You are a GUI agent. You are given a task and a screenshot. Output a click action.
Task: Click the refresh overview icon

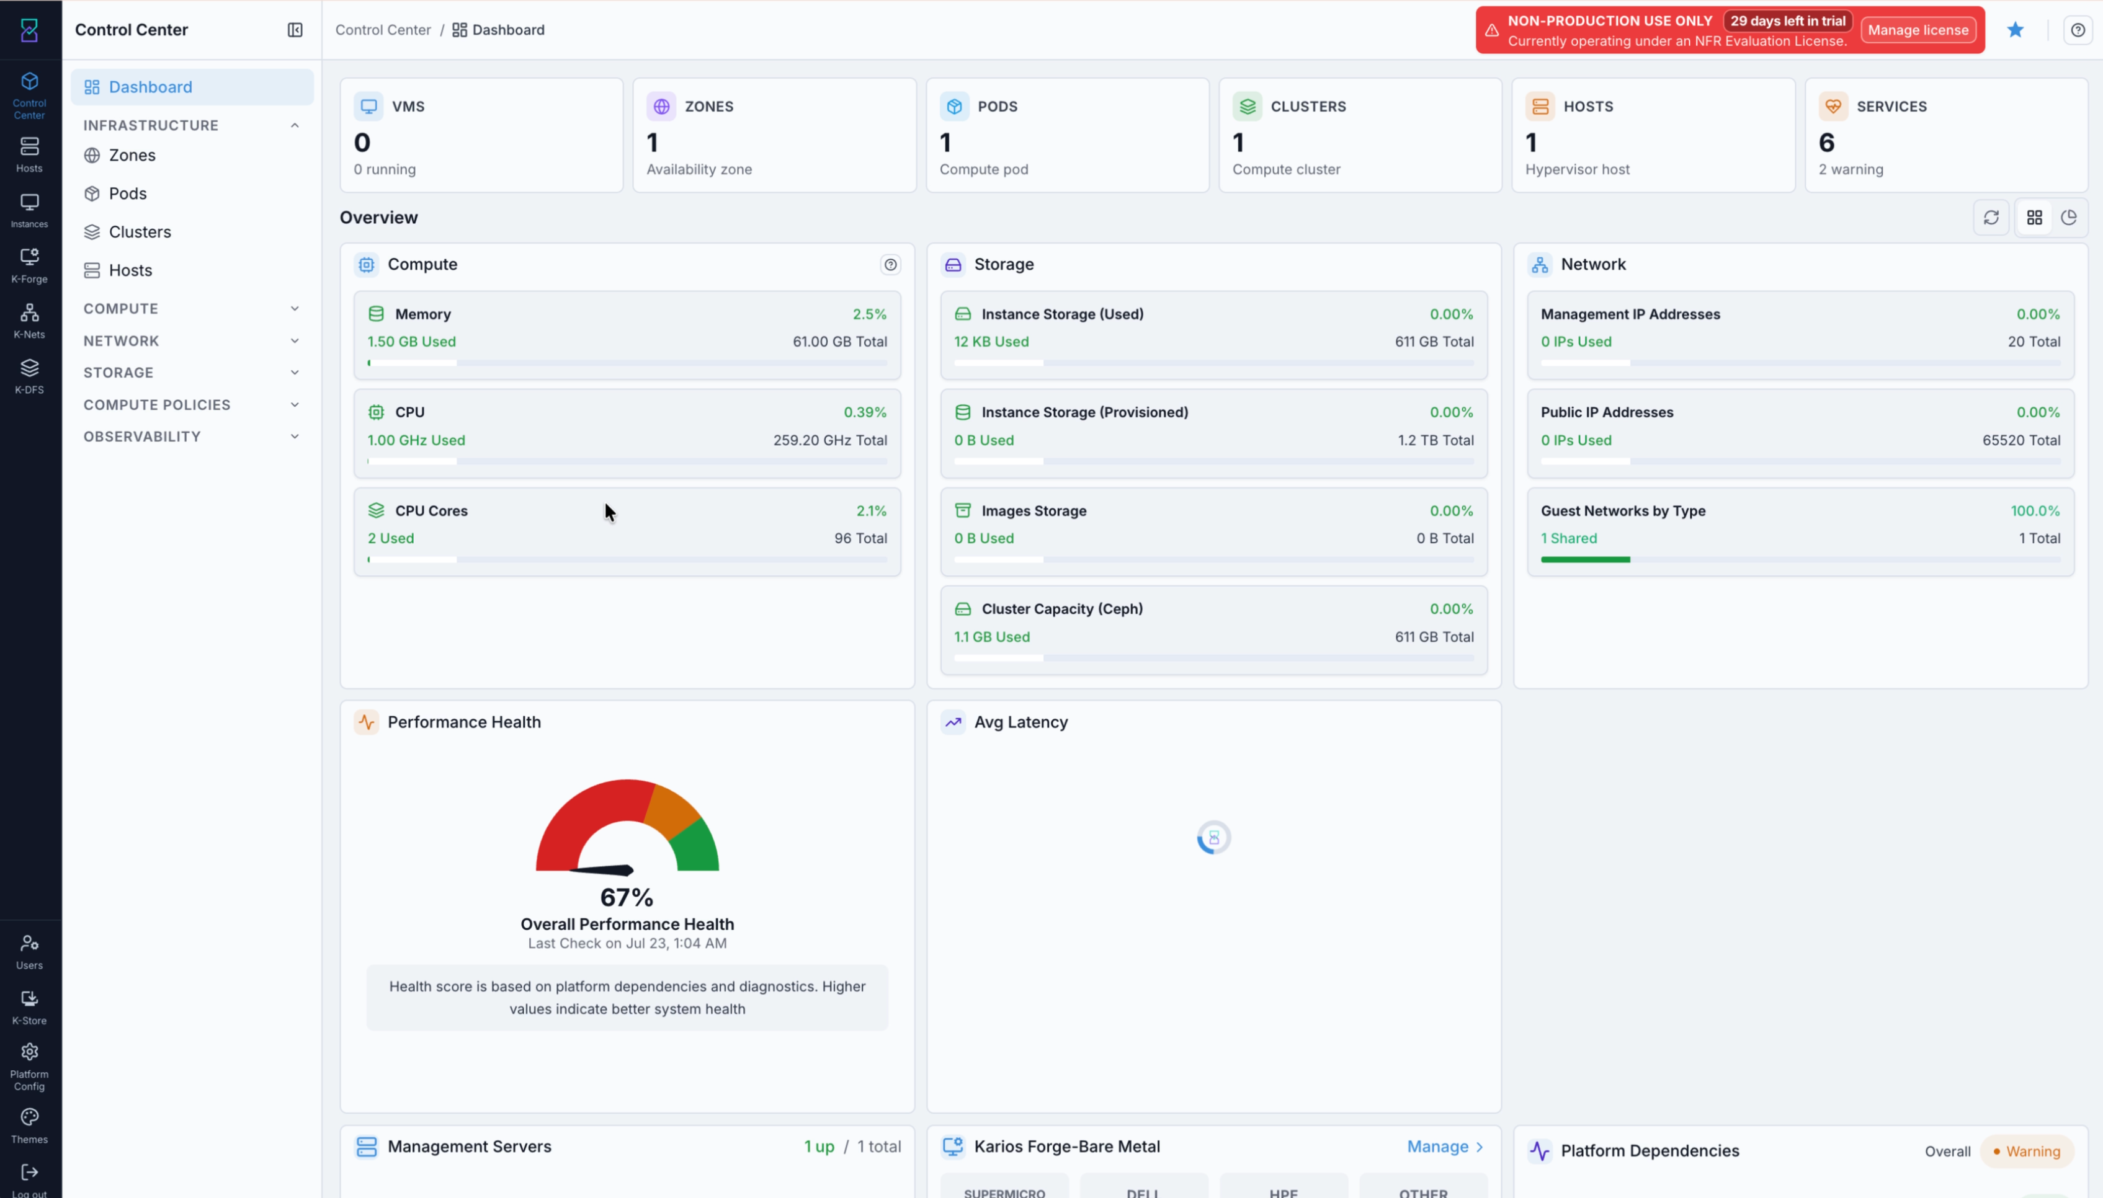click(1991, 217)
